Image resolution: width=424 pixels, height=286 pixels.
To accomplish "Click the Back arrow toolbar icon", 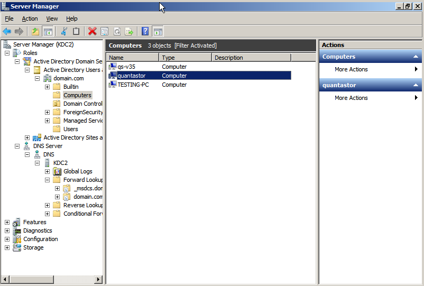I will click(x=7, y=32).
